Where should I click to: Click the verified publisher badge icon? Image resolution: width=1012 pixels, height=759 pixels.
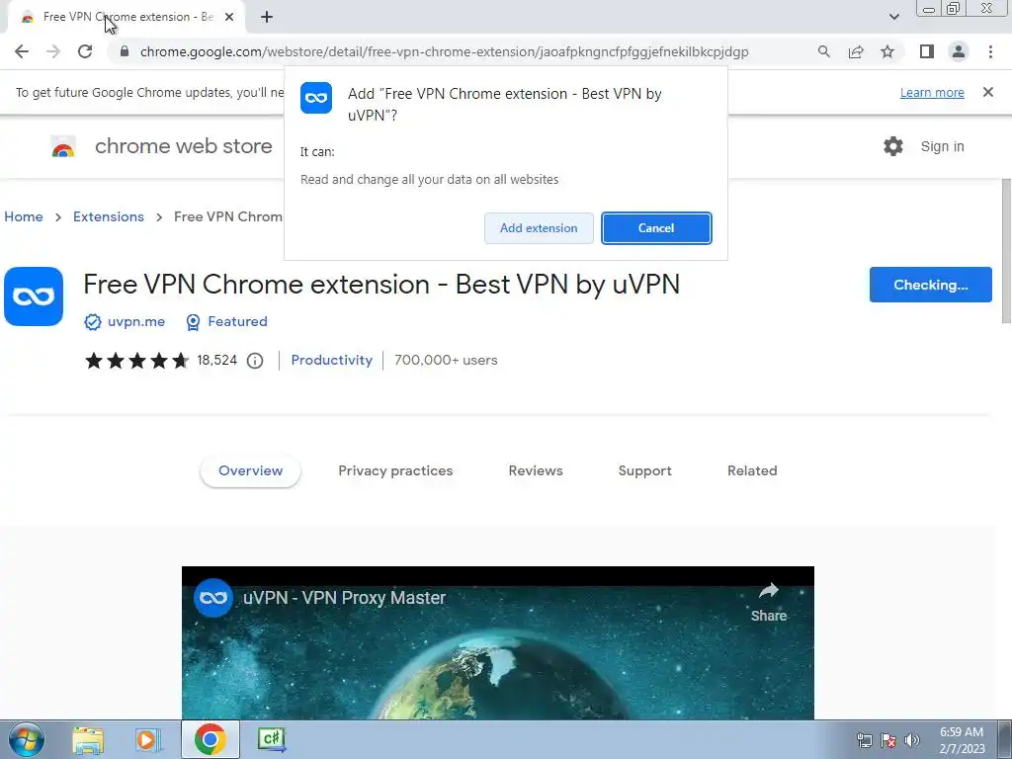point(93,322)
